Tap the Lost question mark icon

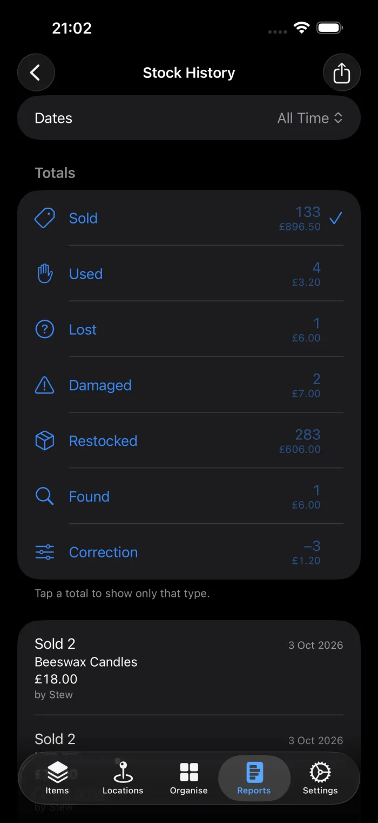[44, 330]
